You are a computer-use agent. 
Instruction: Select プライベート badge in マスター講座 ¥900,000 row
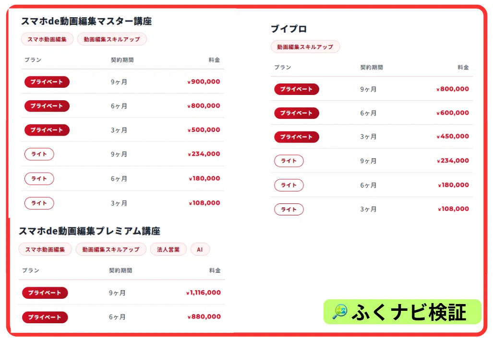pos(47,82)
